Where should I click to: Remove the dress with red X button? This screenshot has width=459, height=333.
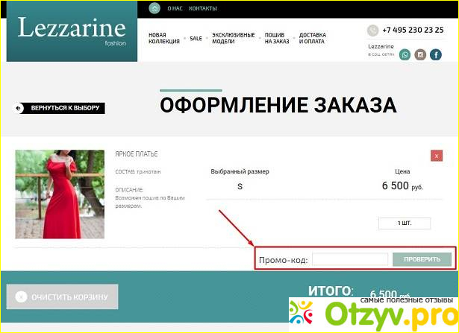coord(437,156)
